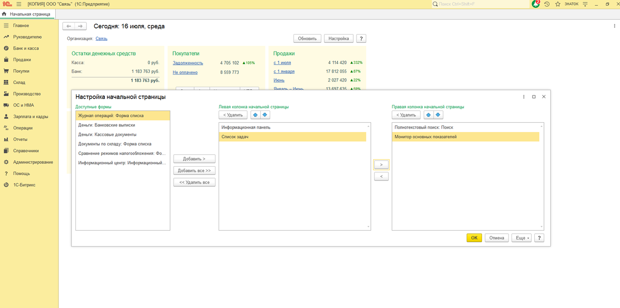Open the history clock icon
The width and height of the screenshot is (620, 308).
pyautogui.click(x=547, y=4)
